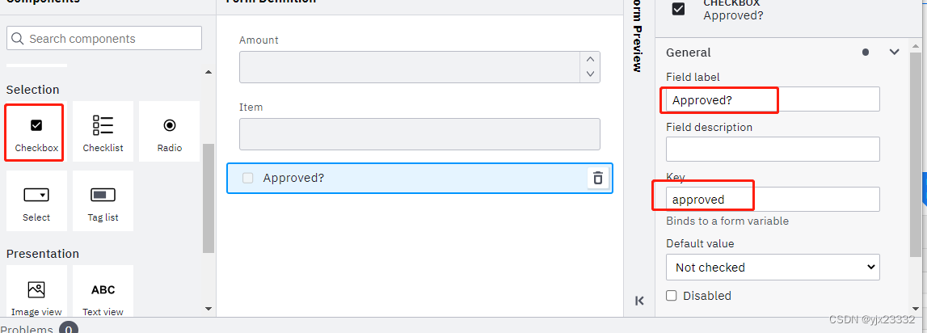This screenshot has height=333, width=927.
Task: Collapse the General section chevron
Action: click(894, 52)
